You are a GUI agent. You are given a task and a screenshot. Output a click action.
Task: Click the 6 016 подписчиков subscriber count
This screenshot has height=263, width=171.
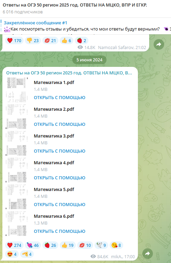23,12
